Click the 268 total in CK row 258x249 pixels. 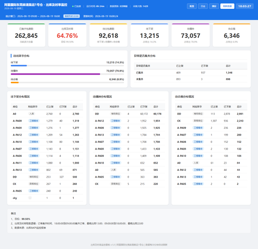[75, 184]
